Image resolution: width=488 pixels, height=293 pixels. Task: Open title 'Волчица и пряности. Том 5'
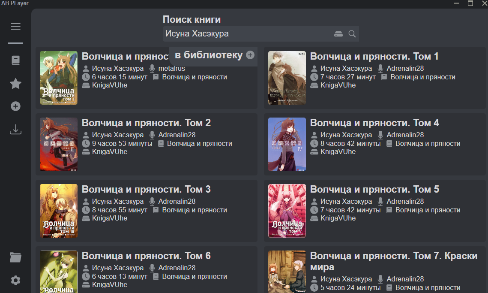(374, 189)
